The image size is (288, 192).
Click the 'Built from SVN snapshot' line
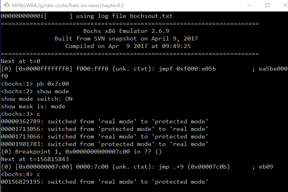[x=126, y=38]
